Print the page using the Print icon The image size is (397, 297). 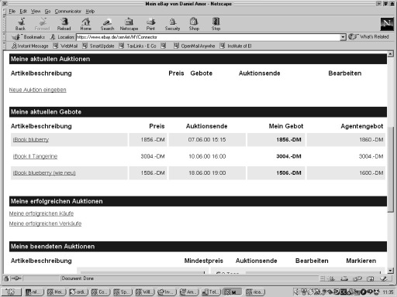[x=150, y=24]
